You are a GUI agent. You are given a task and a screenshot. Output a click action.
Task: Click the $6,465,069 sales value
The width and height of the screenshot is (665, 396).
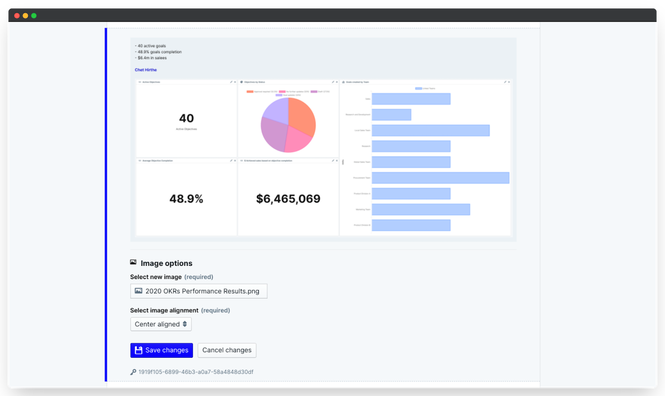288,199
